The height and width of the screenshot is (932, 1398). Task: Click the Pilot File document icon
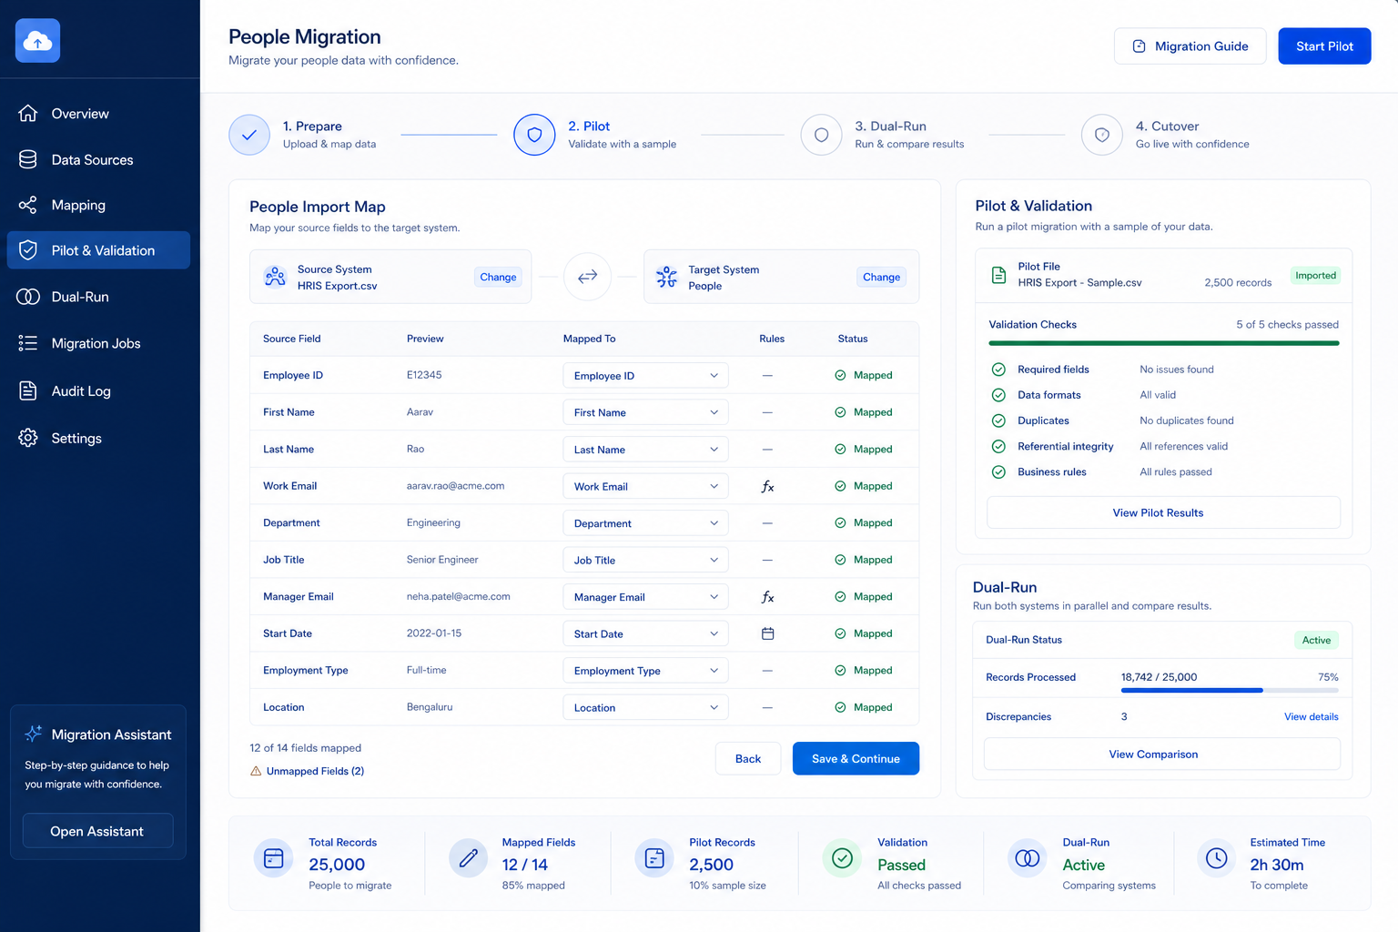pos(998,275)
